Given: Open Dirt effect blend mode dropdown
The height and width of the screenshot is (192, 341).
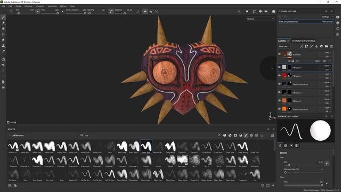Looking at the screenshot, I should (x=319, y=61).
